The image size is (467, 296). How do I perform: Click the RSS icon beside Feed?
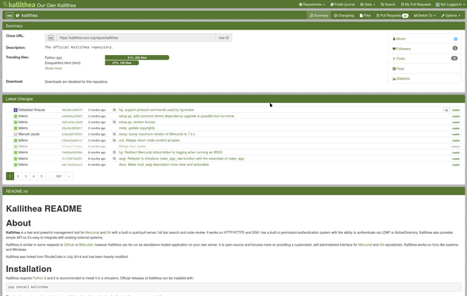394,69
